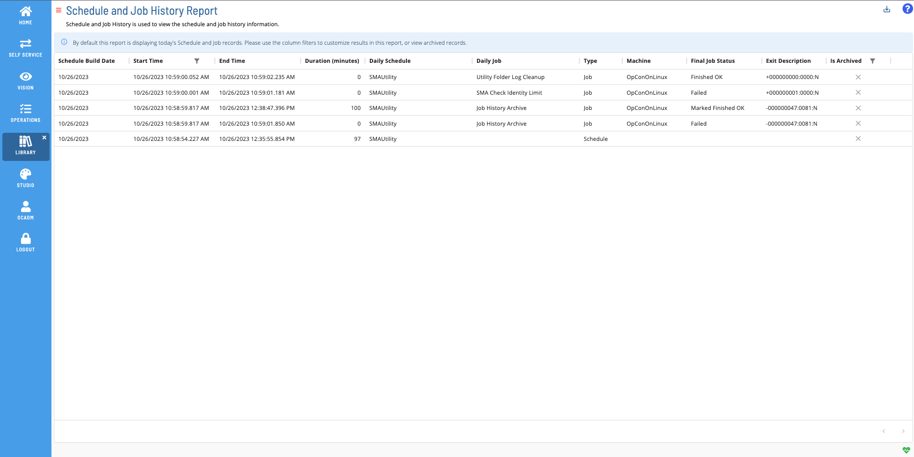Click start time 10:59:00.052 AM cell

[x=171, y=77]
